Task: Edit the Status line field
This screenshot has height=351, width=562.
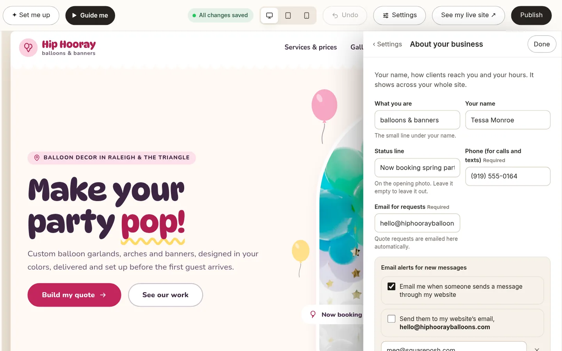Action: click(x=417, y=168)
